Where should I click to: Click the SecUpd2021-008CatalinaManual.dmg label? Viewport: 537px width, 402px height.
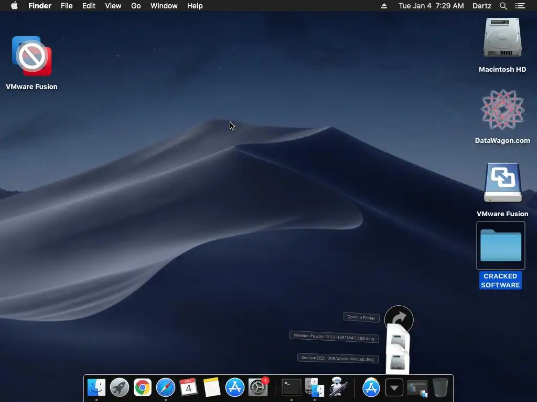pos(338,358)
